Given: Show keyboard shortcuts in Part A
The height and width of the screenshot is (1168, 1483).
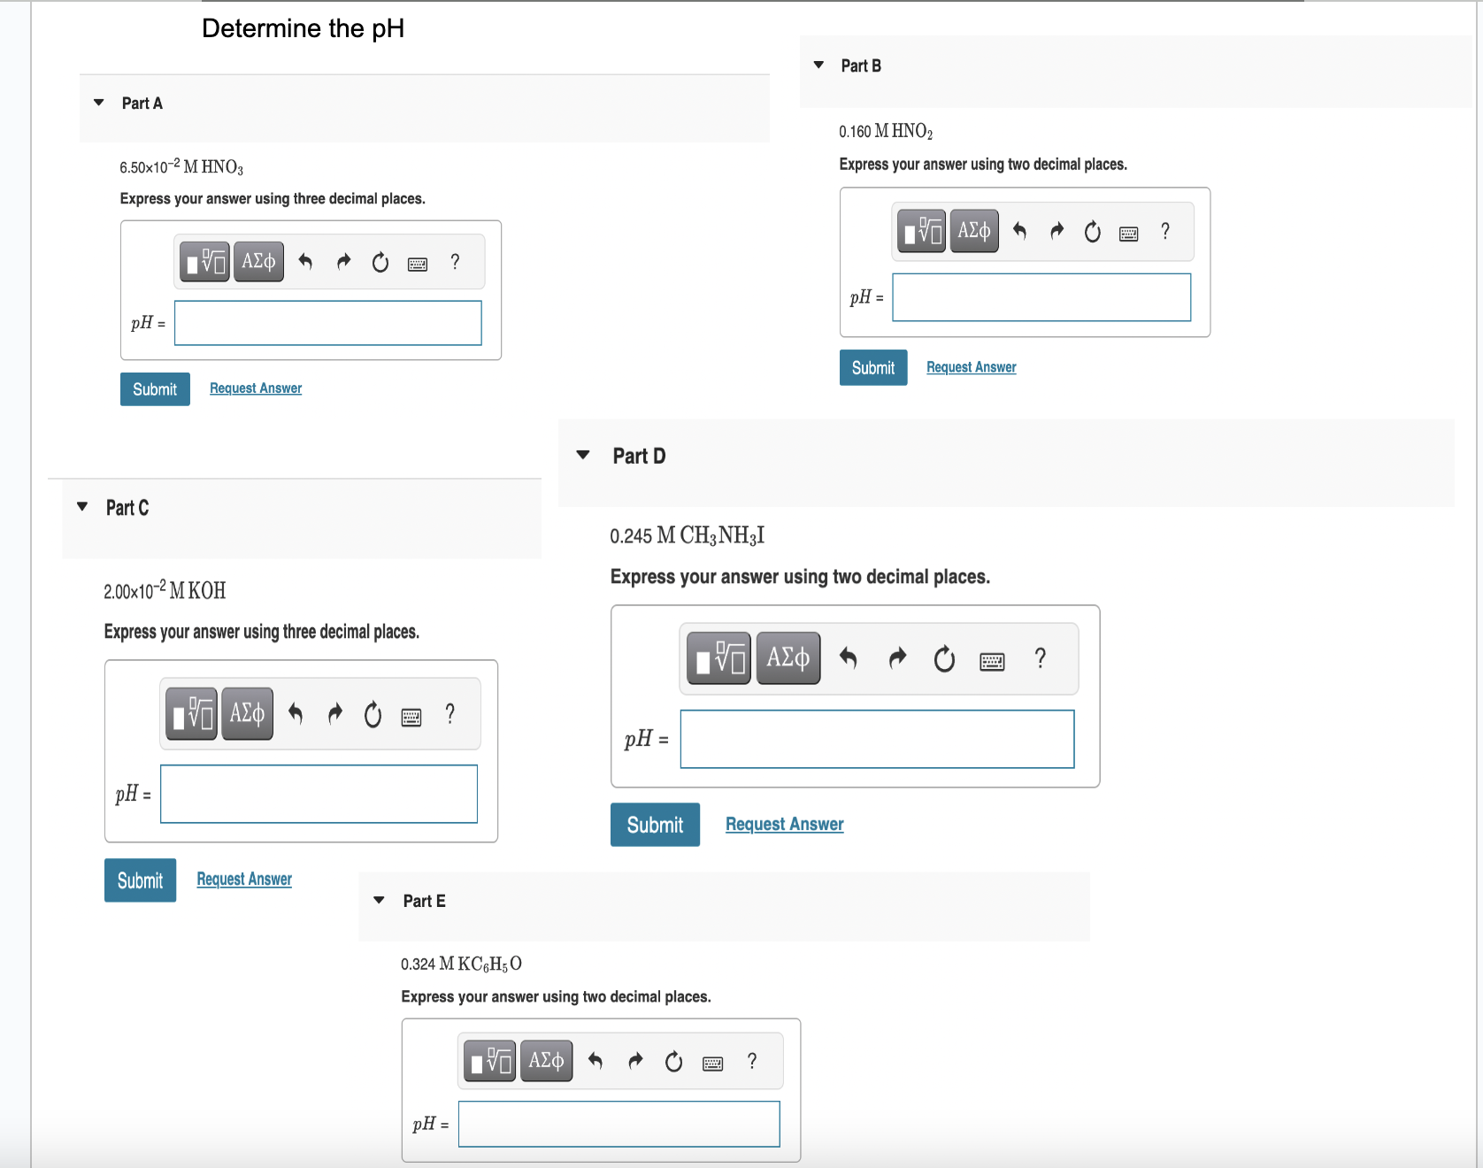Looking at the screenshot, I should (418, 264).
